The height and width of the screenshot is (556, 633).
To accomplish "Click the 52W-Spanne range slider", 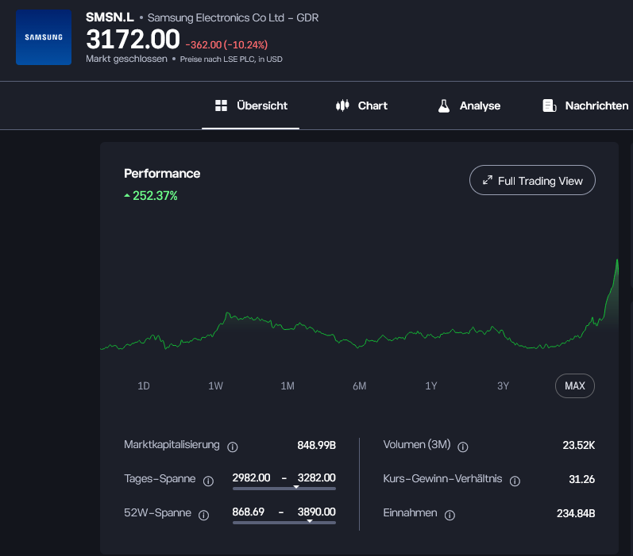I will click(x=284, y=522).
